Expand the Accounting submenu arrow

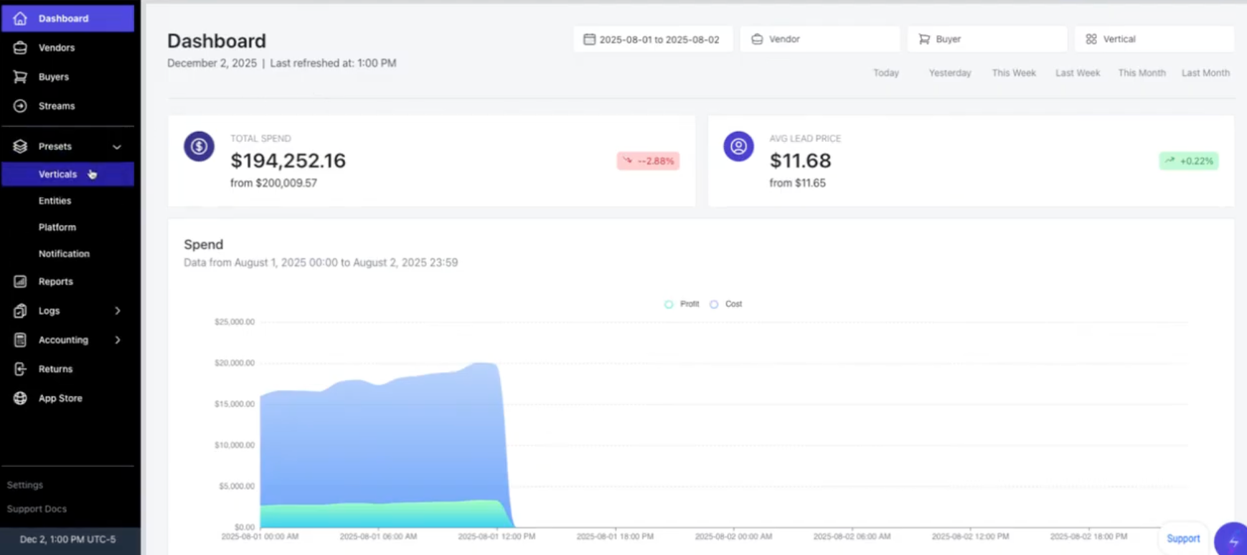click(x=118, y=340)
